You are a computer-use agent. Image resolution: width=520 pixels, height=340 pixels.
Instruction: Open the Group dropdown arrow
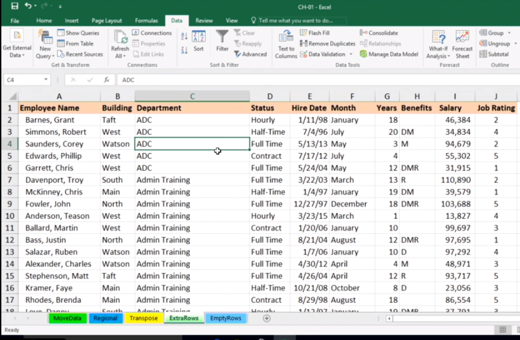(510, 33)
